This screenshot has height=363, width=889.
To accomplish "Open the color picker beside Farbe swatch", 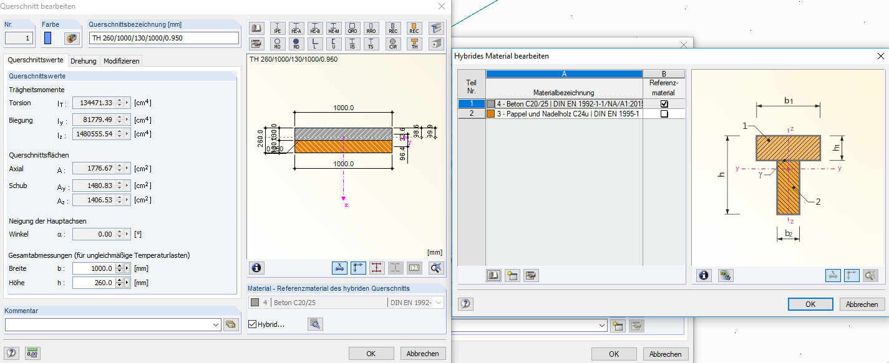I will (x=72, y=38).
